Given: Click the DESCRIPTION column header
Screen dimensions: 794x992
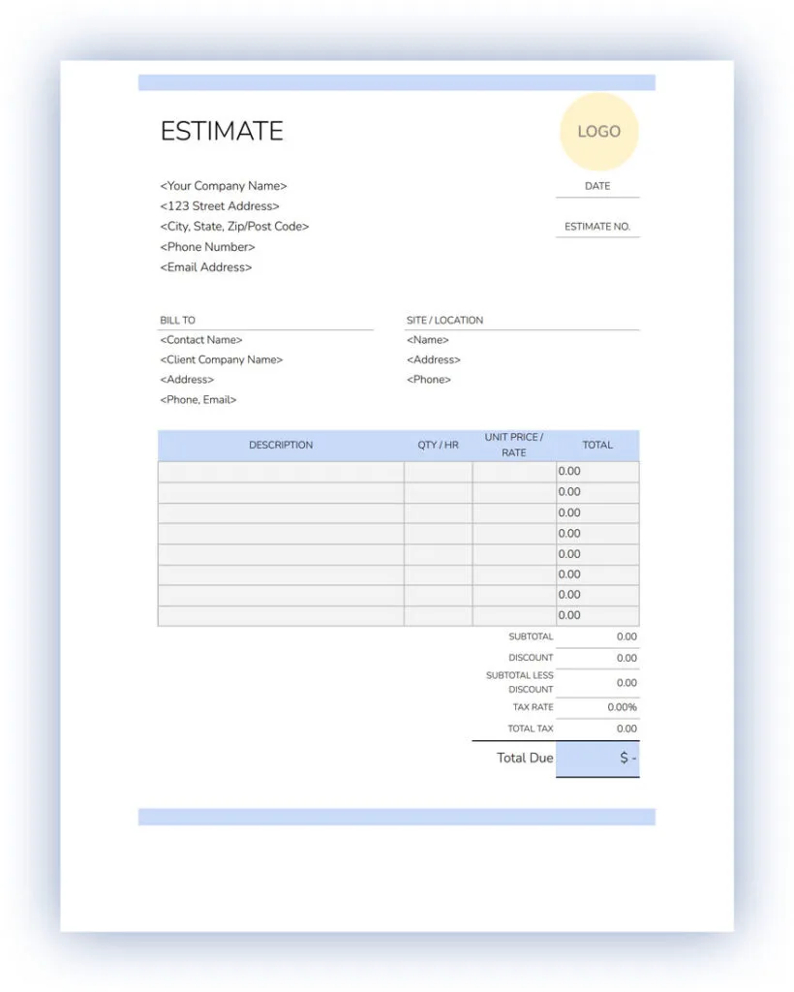Looking at the screenshot, I should point(281,446).
